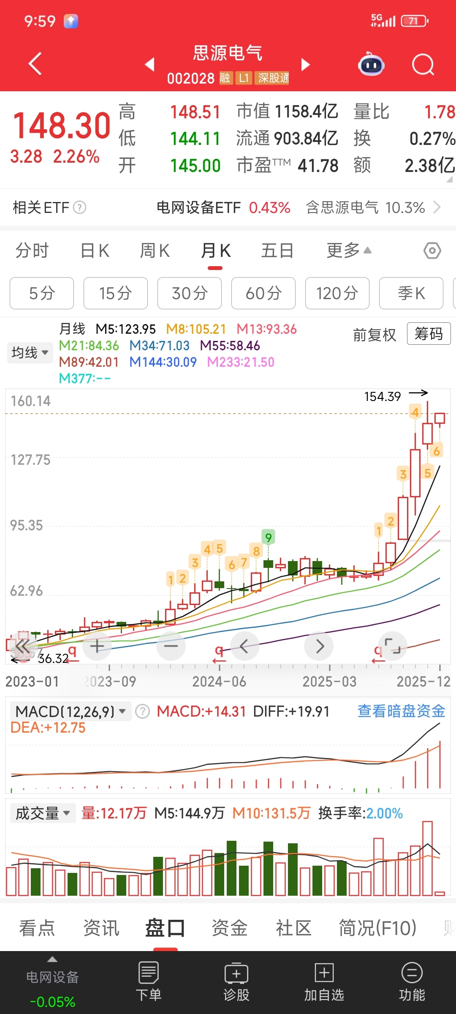This screenshot has height=1014, width=456.
Task: Open the 简况(F10) tab
Action: (378, 928)
